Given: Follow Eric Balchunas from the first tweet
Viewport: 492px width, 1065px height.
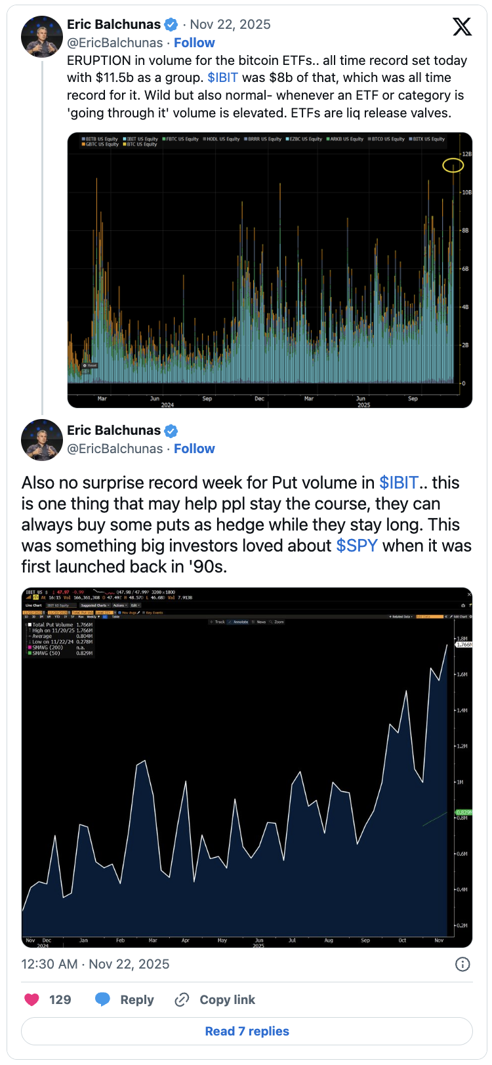Looking at the screenshot, I should [x=194, y=43].
